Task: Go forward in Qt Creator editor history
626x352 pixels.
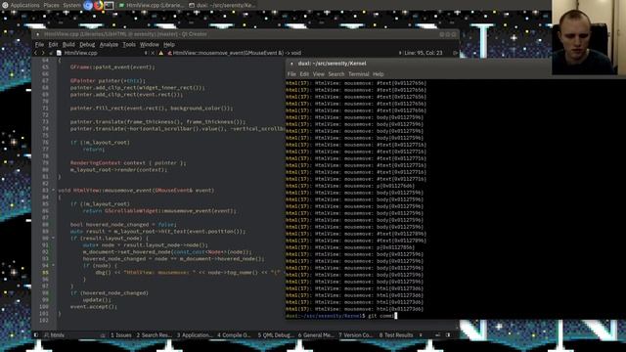Action: point(43,53)
